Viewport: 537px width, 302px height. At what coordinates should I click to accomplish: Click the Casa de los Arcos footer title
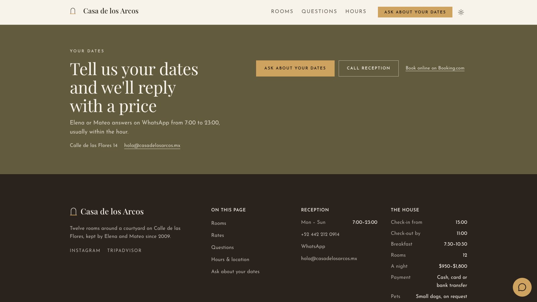coord(112,211)
